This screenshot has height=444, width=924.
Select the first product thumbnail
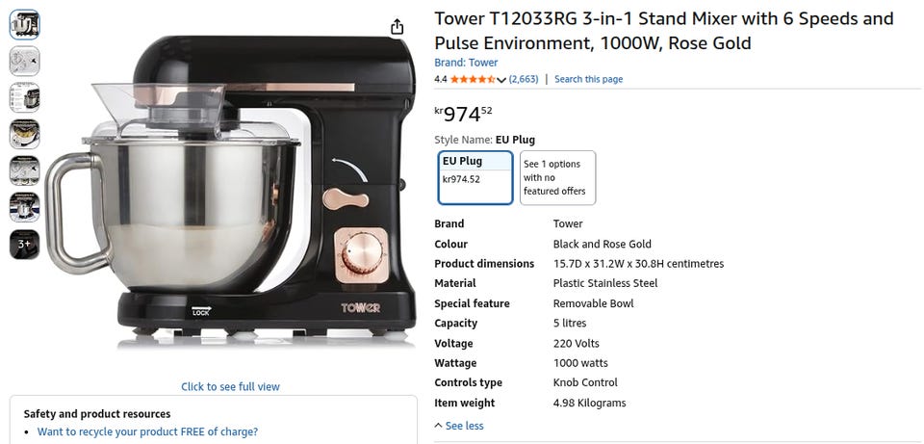24,24
